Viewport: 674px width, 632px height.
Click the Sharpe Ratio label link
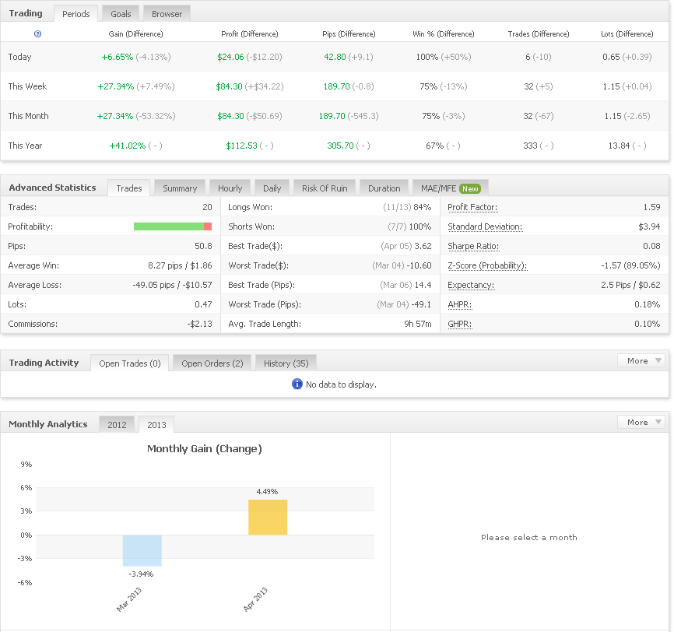coord(473,246)
